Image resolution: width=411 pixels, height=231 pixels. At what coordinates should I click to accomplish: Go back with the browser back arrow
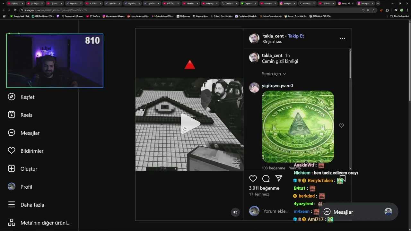[4, 10]
